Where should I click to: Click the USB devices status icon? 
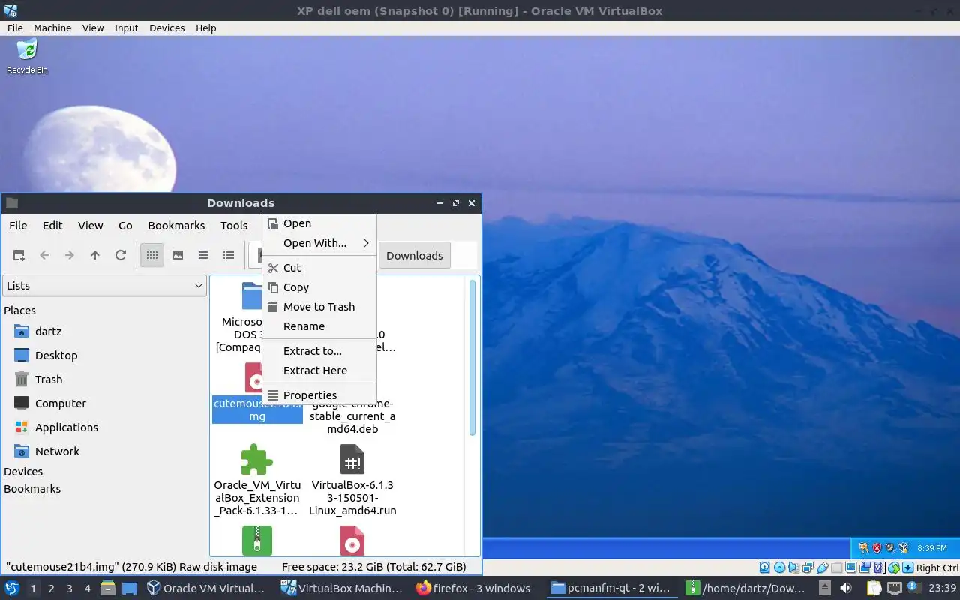point(823,568)
